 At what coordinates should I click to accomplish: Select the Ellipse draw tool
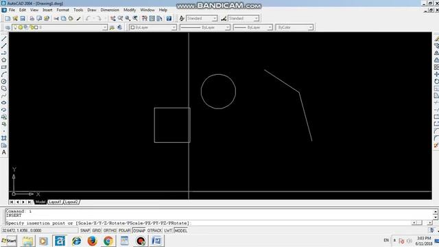4,103
